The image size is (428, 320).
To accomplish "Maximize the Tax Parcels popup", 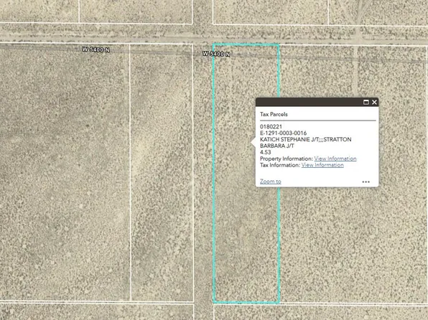I will pos(366,102).
